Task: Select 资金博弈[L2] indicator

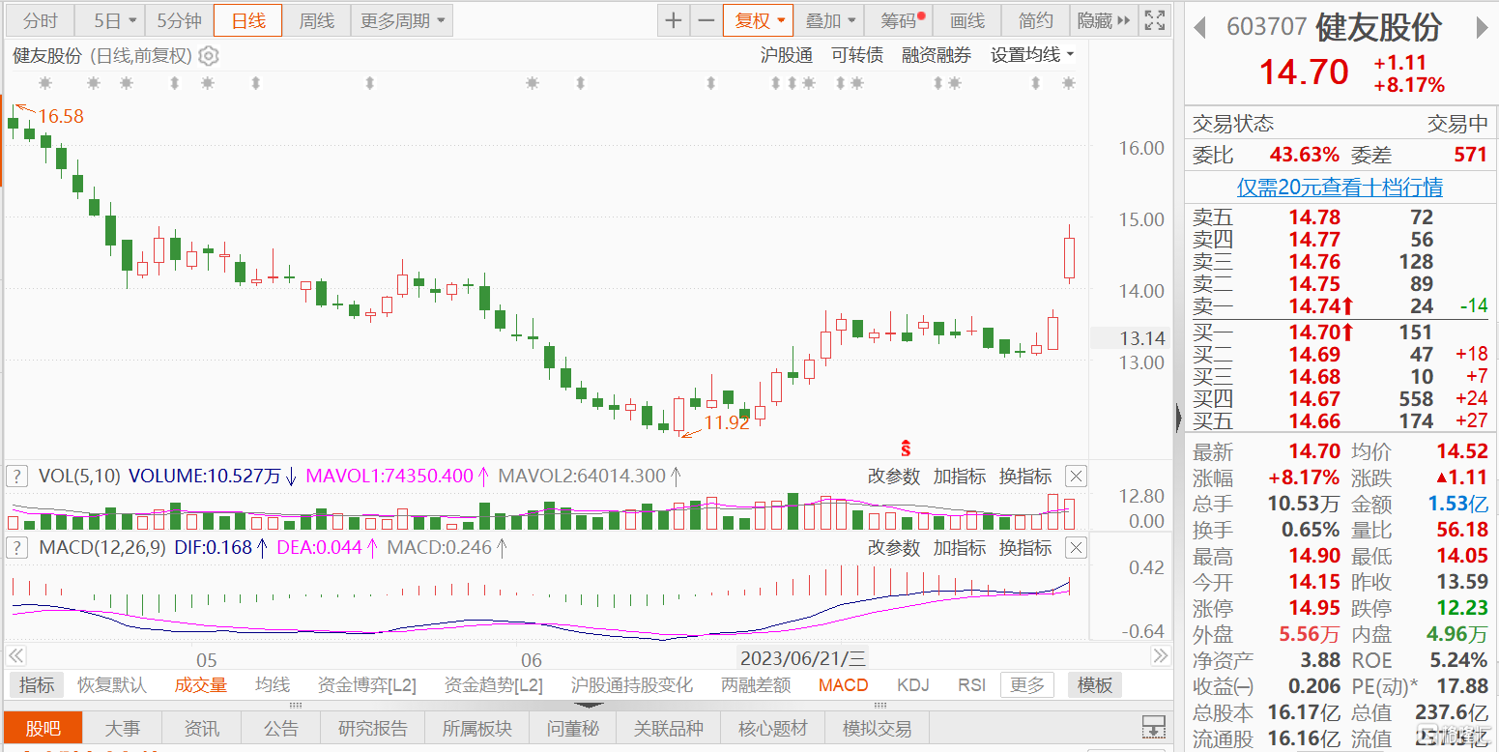Action: click(x=367, y=685)
